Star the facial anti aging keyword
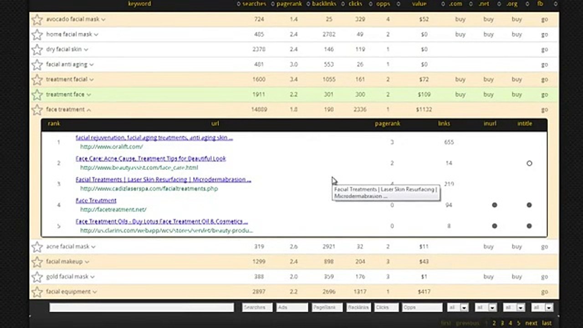583x328 pixels. click(x=37, y=65)
